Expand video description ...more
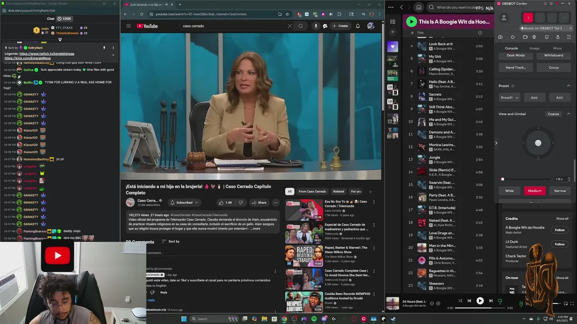This screenshot has height=324, width=577. (255, 229)
